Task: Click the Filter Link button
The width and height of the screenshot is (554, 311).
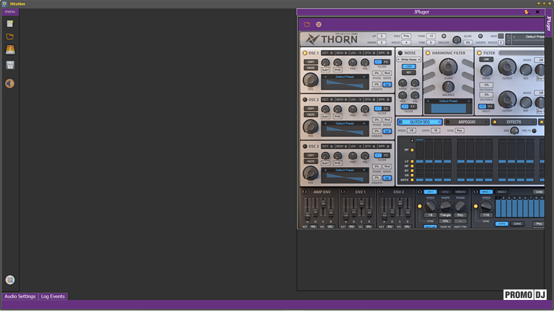Action: click(x=486, y=59)
